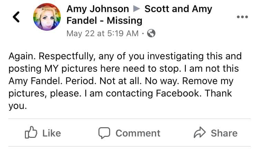Screen dimensions: 259x162
Task: Click the "May 22 at 5:19 AM" timestamp
Action: [x=102, y=33]
